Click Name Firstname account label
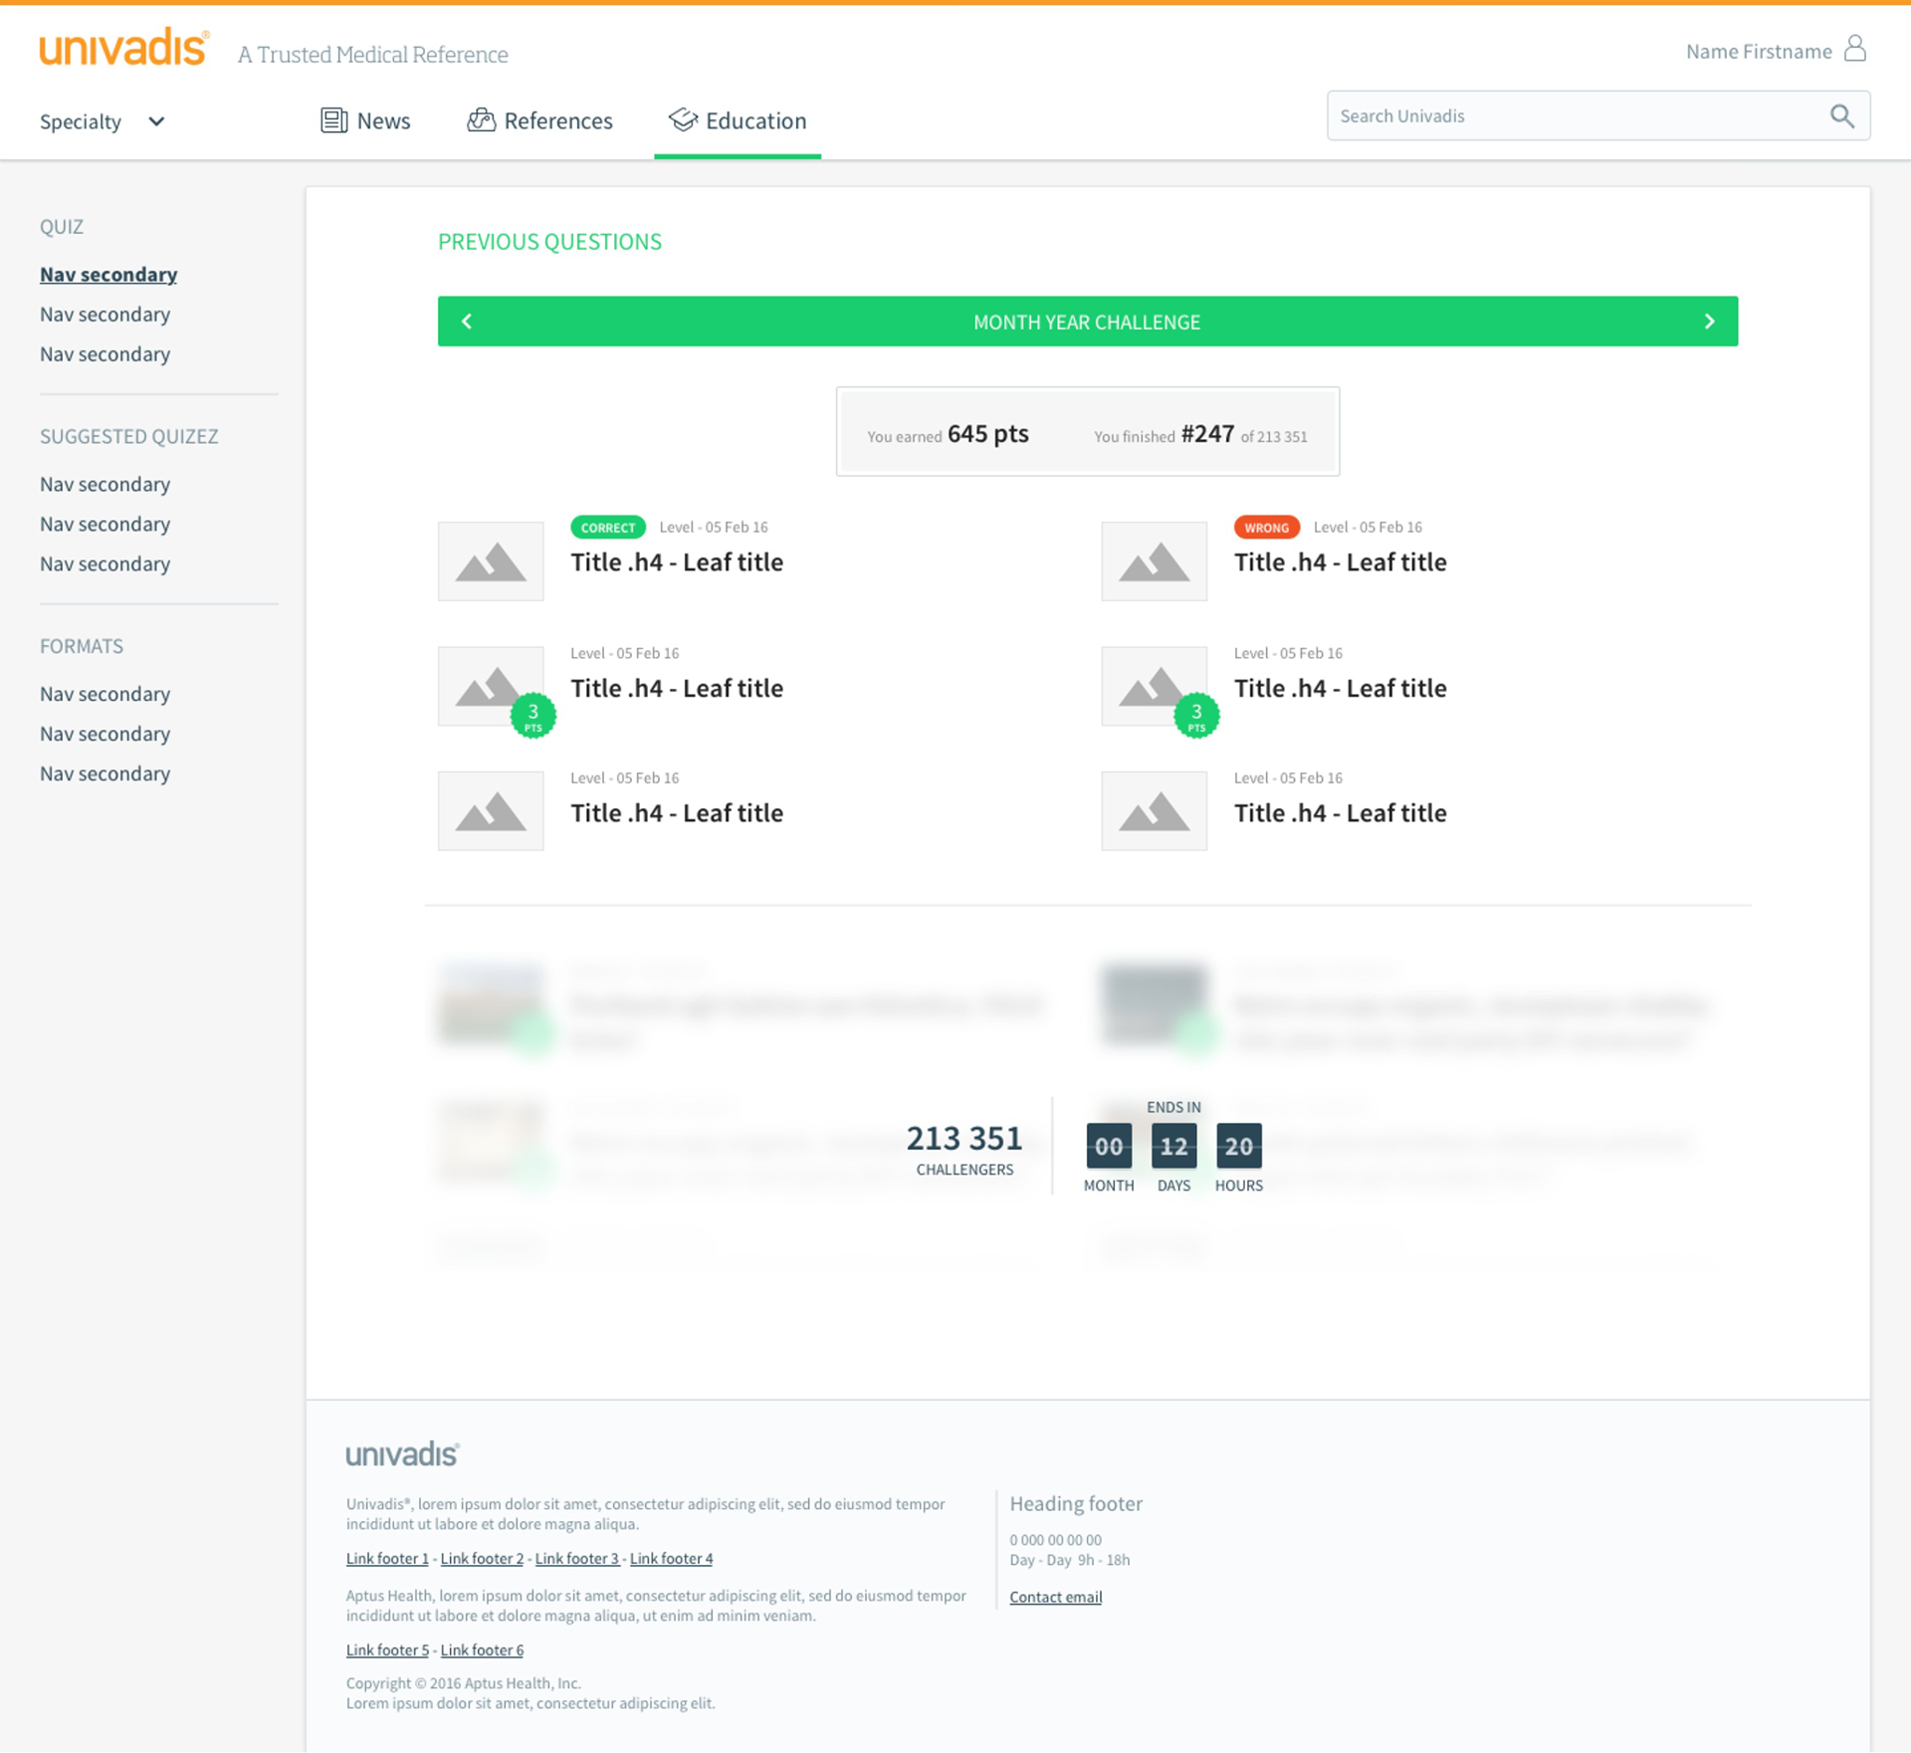The height and width of the screenshot is (1753, 1911). tap(1758, 52)
